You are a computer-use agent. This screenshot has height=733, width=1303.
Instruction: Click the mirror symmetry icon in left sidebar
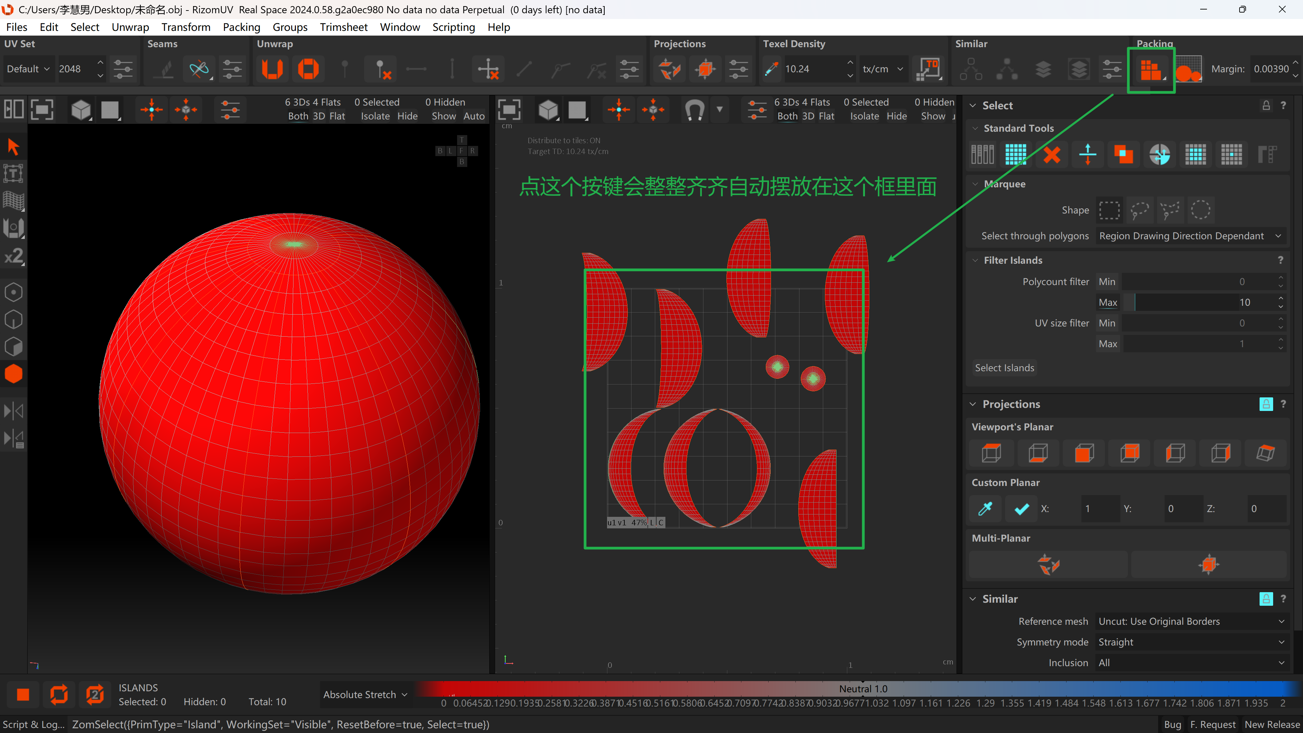tap(13, 411)
